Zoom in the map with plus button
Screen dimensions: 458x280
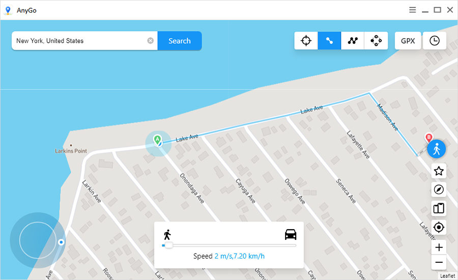tap(439, 247)
